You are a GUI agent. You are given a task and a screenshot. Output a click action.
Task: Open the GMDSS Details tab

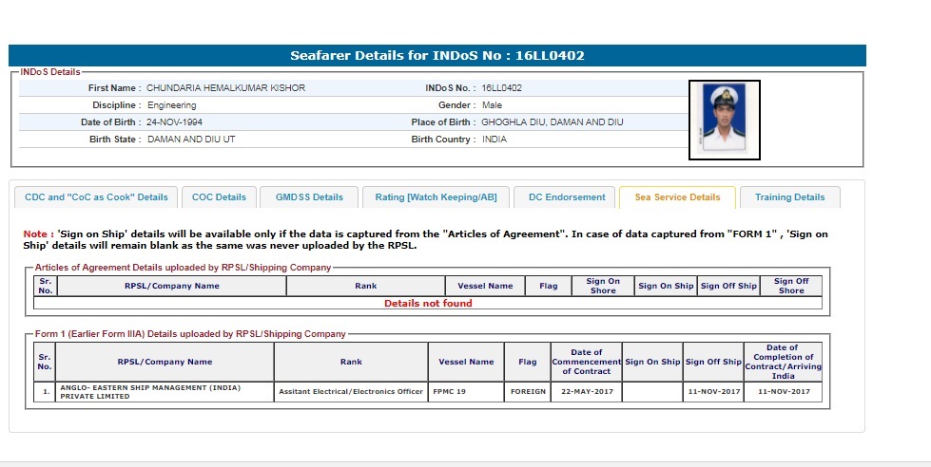(309, 197)
